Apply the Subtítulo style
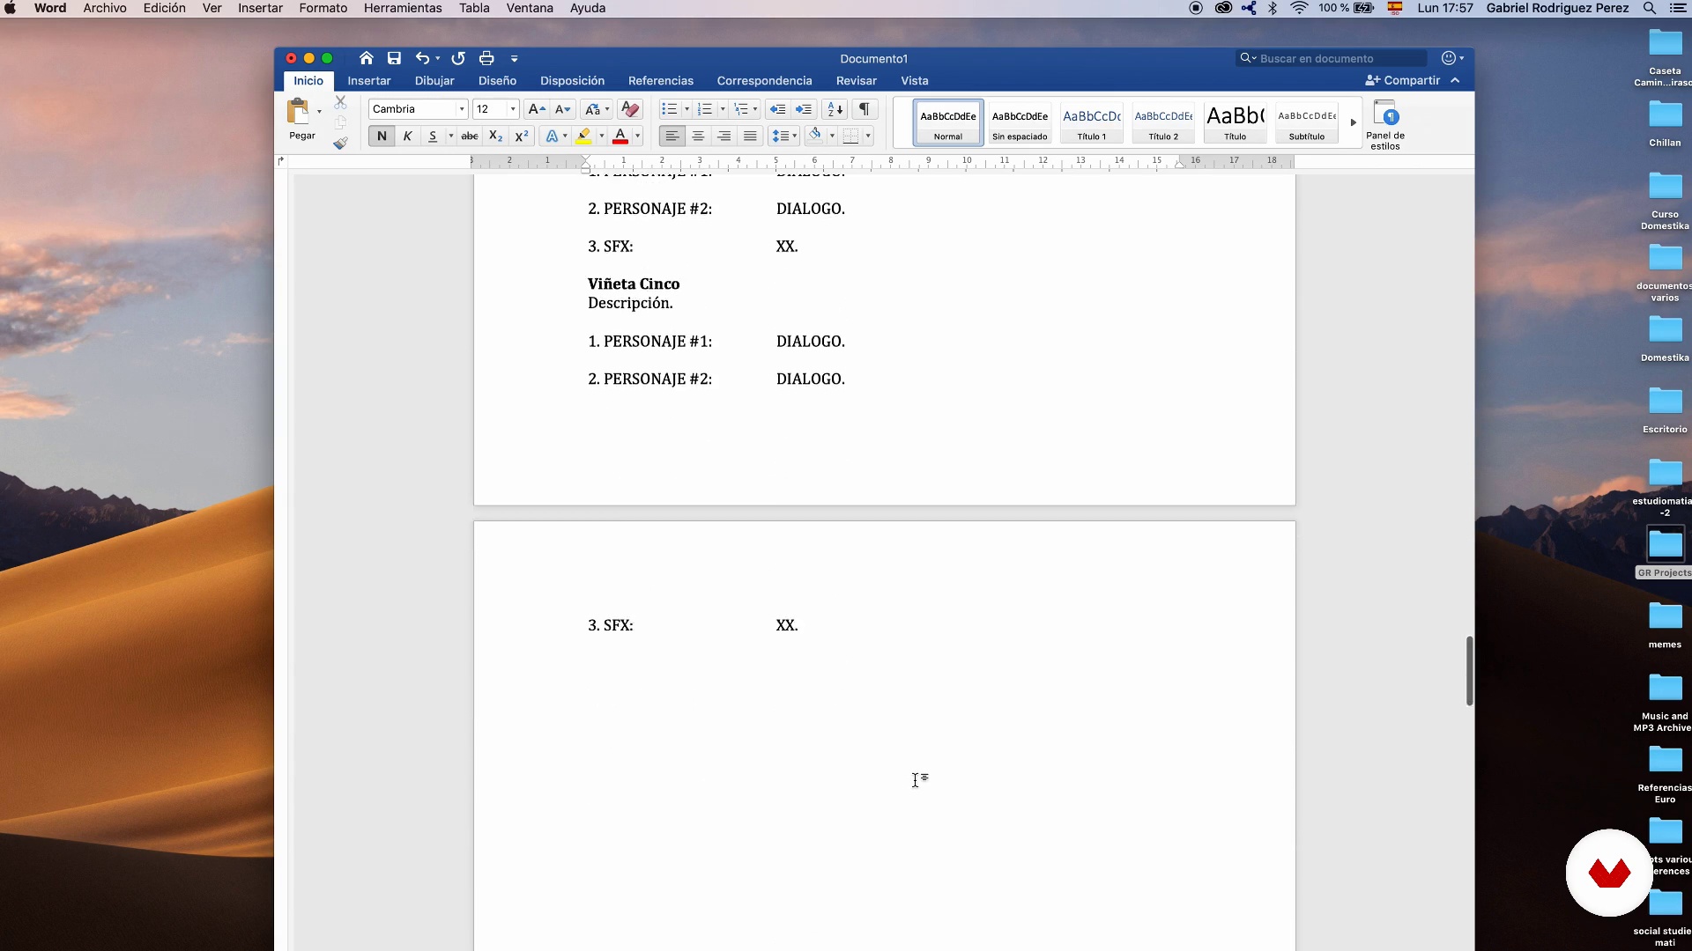1692x951 pixels. 1307,122
